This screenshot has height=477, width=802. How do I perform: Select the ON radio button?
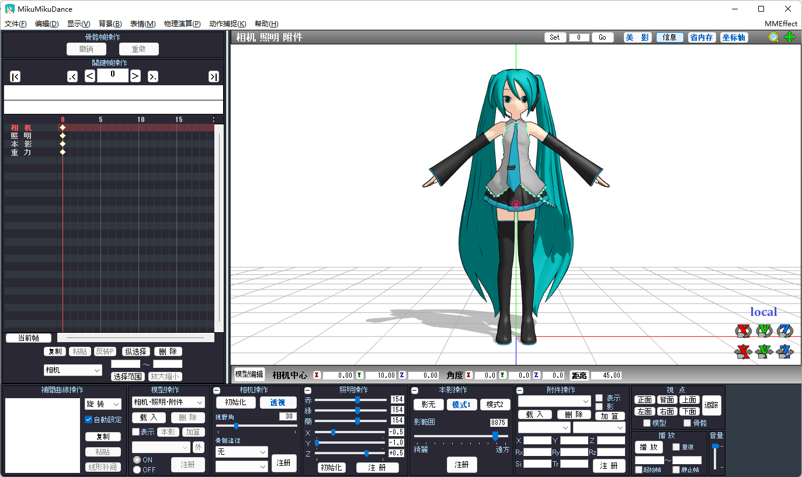[137, 460]
